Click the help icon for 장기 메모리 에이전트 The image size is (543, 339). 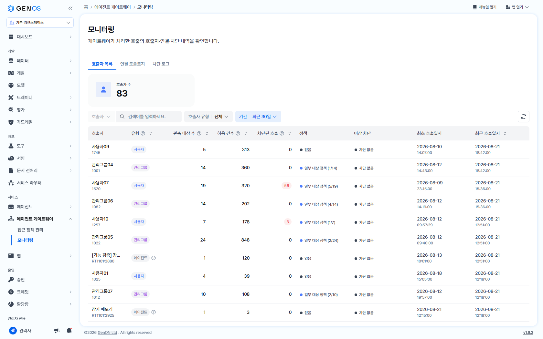point(154,312)
